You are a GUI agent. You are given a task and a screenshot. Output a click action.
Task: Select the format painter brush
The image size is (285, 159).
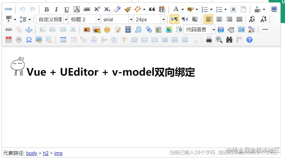click(127, 9)
